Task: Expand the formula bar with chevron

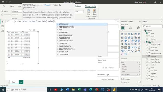Action: (118, 21)
